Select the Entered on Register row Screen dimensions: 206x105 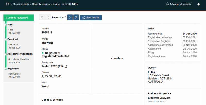click(x=172, y=41)
